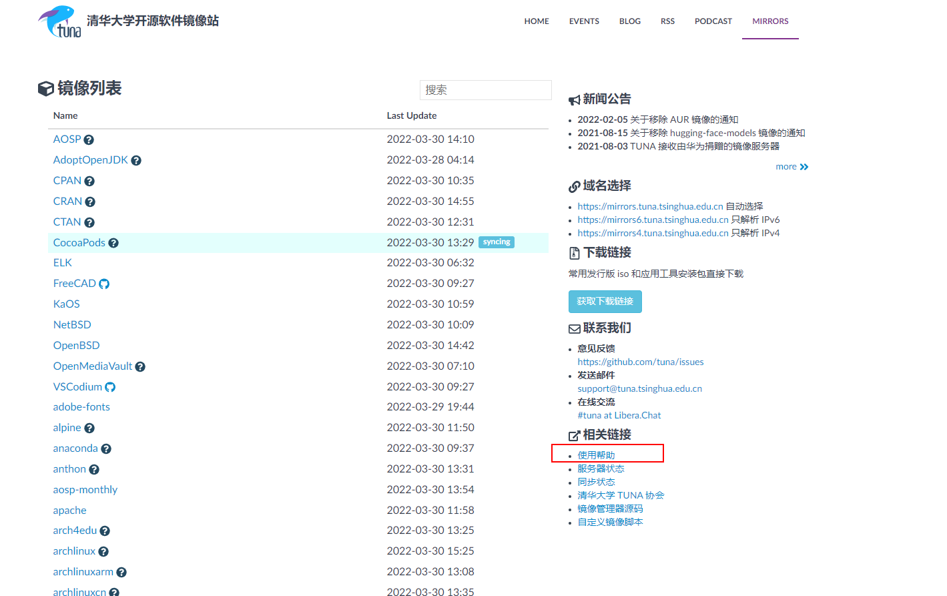
Task: Open the 自定义镜像脚本 link
Action: (610, 522)
